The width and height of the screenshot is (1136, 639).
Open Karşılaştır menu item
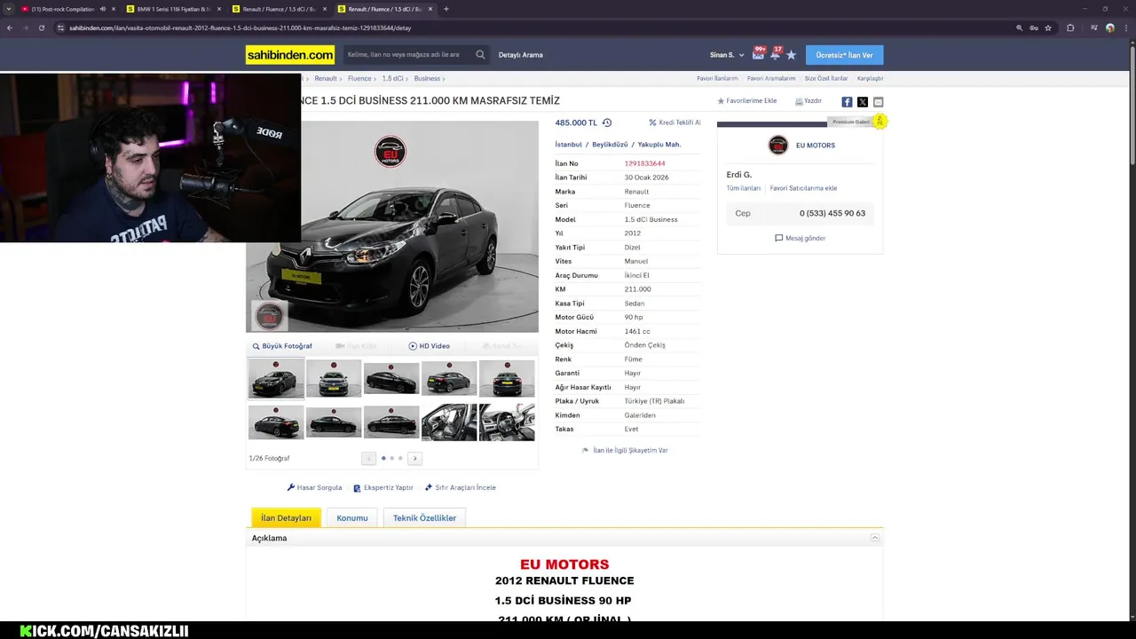point(870,78)
